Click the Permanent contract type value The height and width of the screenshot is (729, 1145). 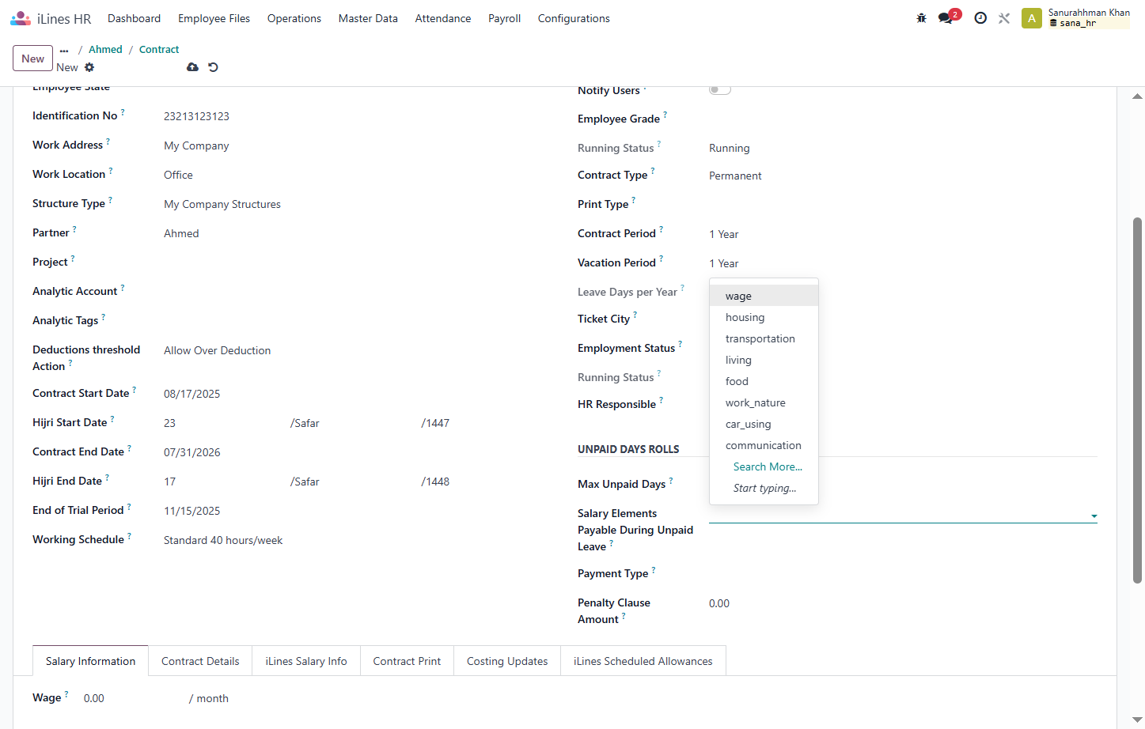(x=735, y=176)
